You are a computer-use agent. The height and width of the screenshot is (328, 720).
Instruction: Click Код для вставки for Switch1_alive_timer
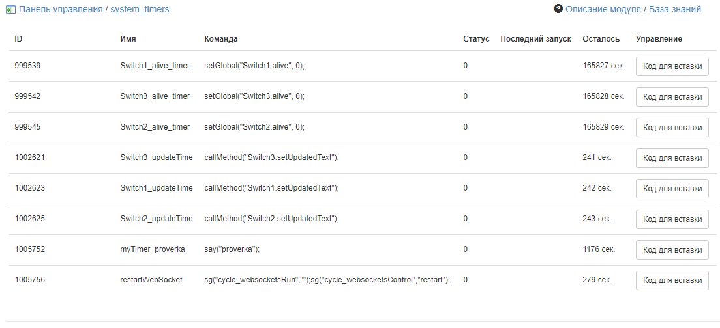(x=672, y=66)
